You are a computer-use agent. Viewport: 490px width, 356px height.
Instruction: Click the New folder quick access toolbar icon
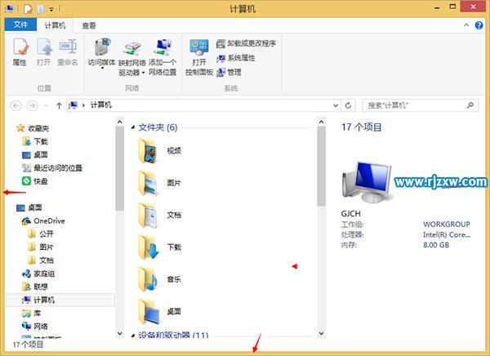click(x=40, y=9)
